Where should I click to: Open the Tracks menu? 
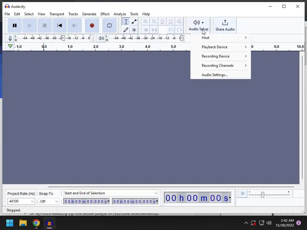(73, 14)
